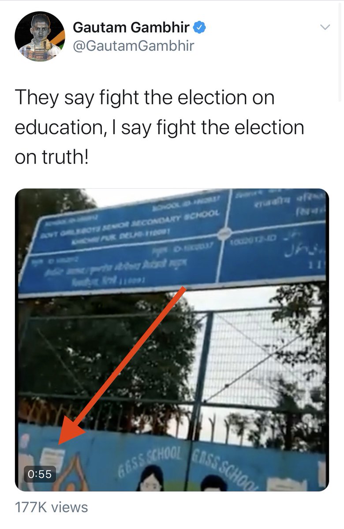Screen dimensions: 344x529
Task: Tap the 0:55 duration badge
Action: (x=39, y=474)
